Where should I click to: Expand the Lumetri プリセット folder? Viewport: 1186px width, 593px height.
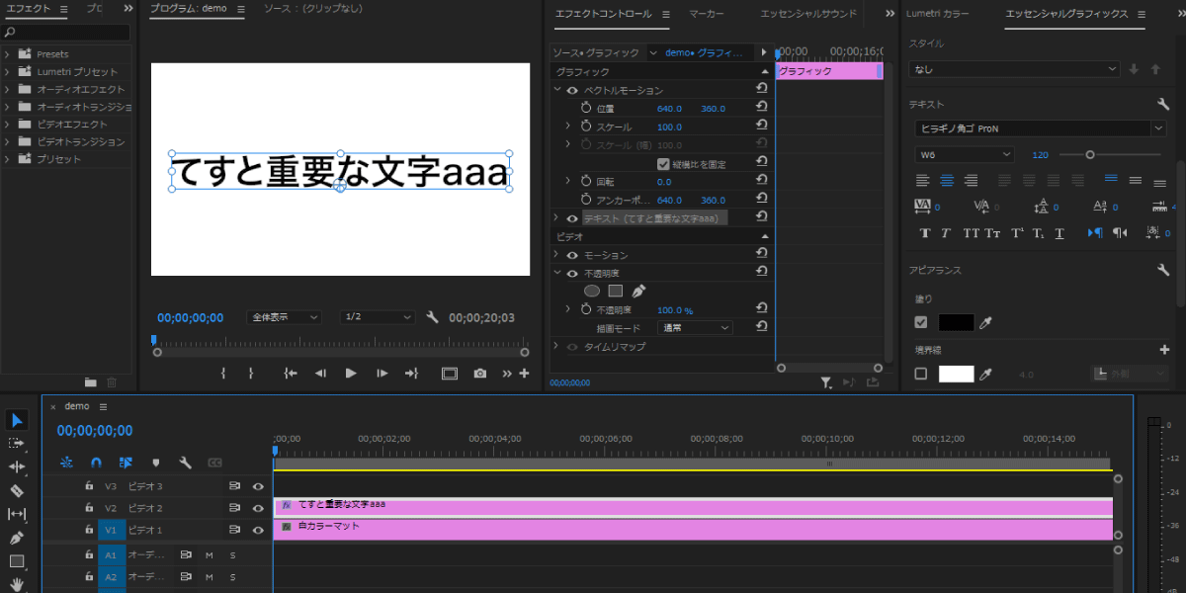click(x=7, y=72)
